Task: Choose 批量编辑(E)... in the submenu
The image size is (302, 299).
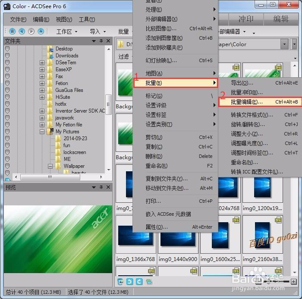Action: click(x=261, y=102)
